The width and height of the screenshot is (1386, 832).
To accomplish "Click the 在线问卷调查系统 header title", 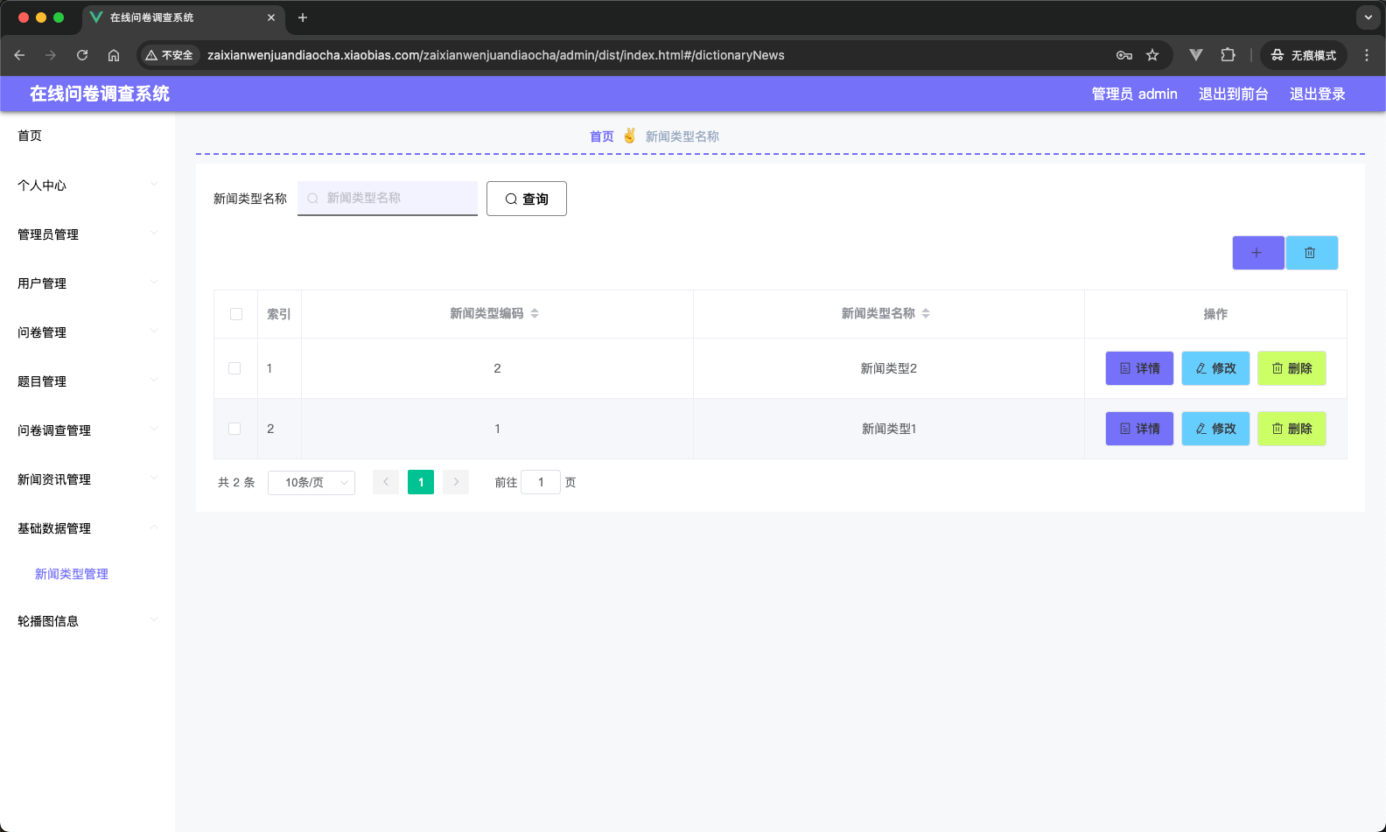I will [x=100, y=94].
